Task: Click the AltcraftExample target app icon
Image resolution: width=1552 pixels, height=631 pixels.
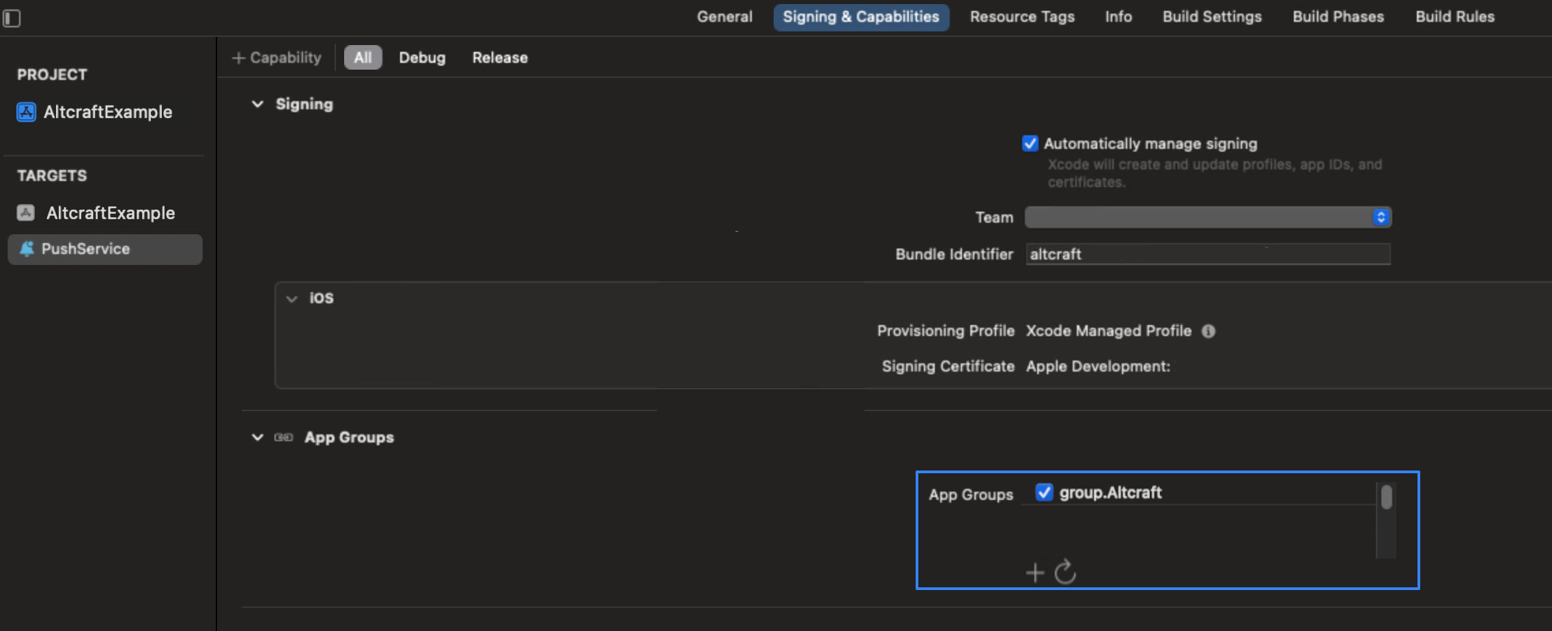Action: [26, 213]
